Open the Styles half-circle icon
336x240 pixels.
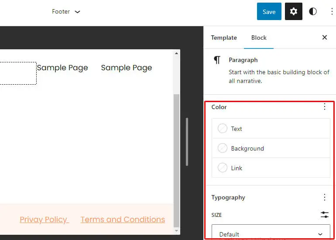click(312, 11)
